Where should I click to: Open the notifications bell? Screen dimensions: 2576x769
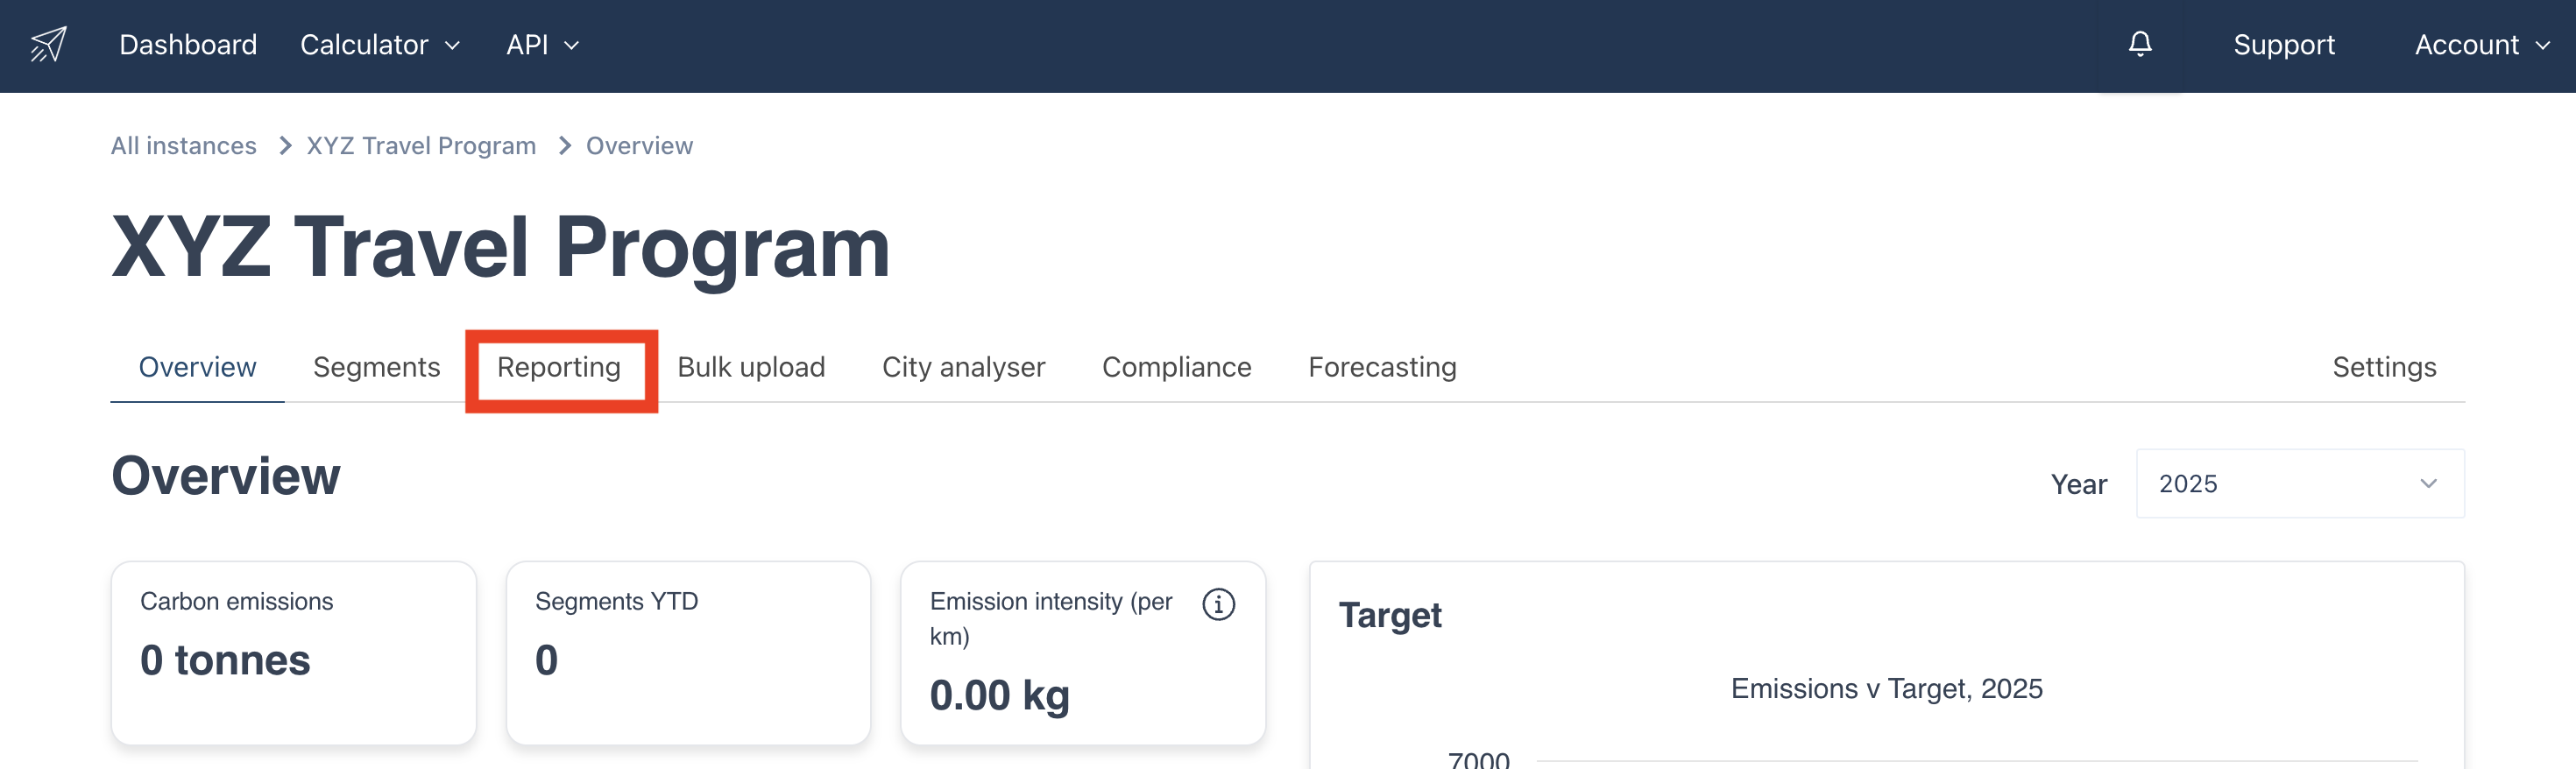tap(2140, 44)
